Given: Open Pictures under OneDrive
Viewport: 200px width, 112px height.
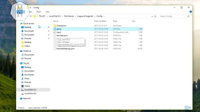Looking at the screenshot, I should click(x=28, y=58).
